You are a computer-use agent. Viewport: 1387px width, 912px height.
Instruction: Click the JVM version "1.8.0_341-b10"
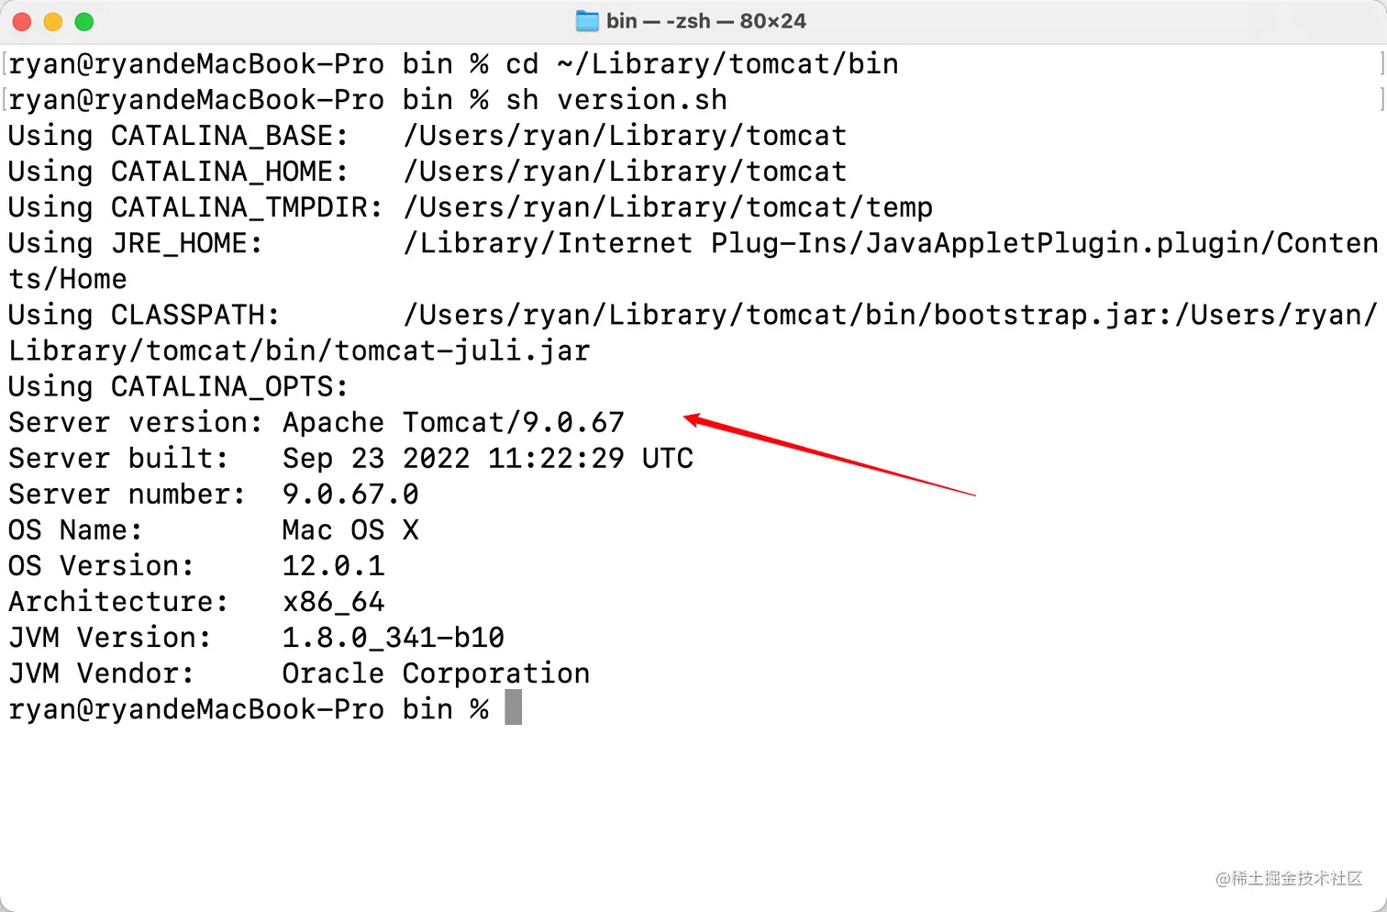(x=393, y=637)
